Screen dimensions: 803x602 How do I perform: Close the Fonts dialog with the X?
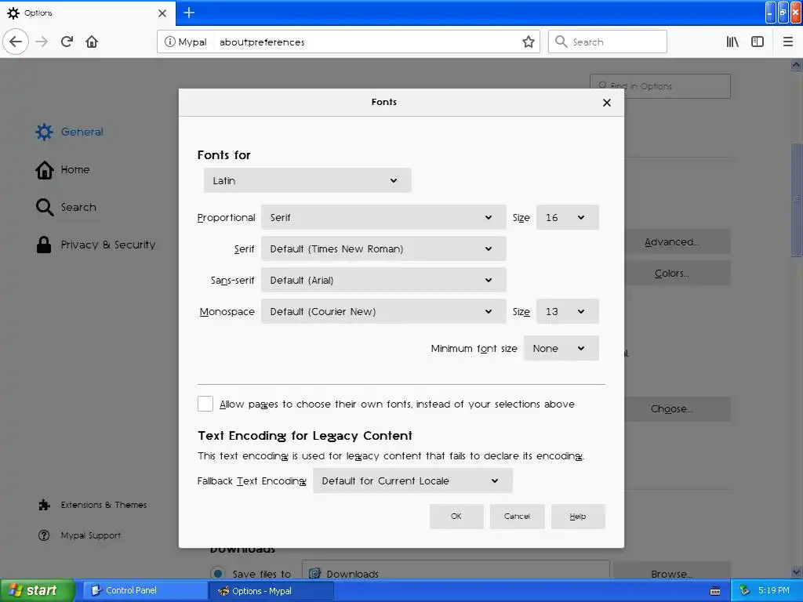(607, 103)
